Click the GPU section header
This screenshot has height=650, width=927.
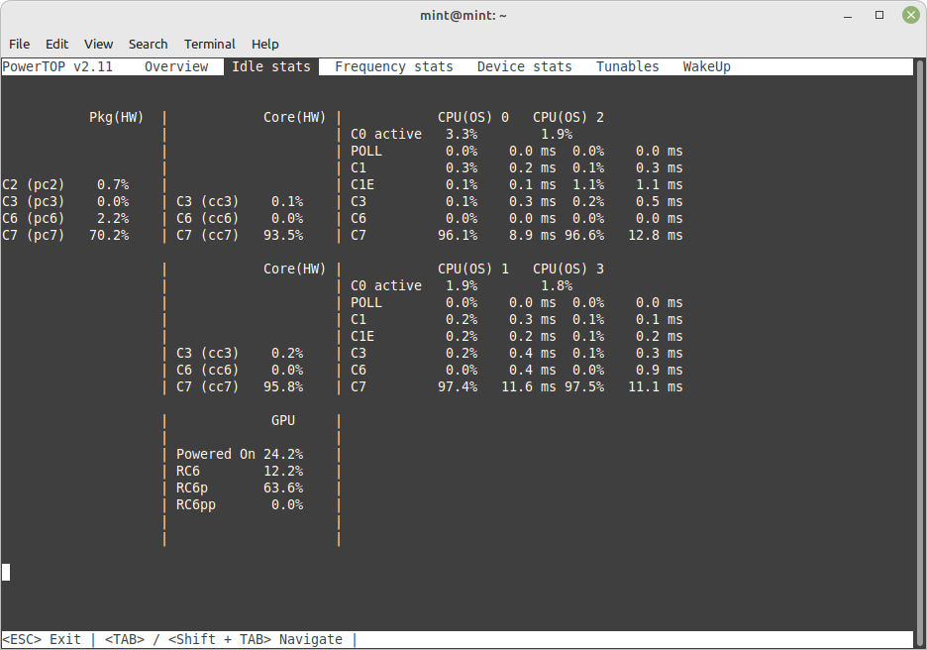click(283, 420)
